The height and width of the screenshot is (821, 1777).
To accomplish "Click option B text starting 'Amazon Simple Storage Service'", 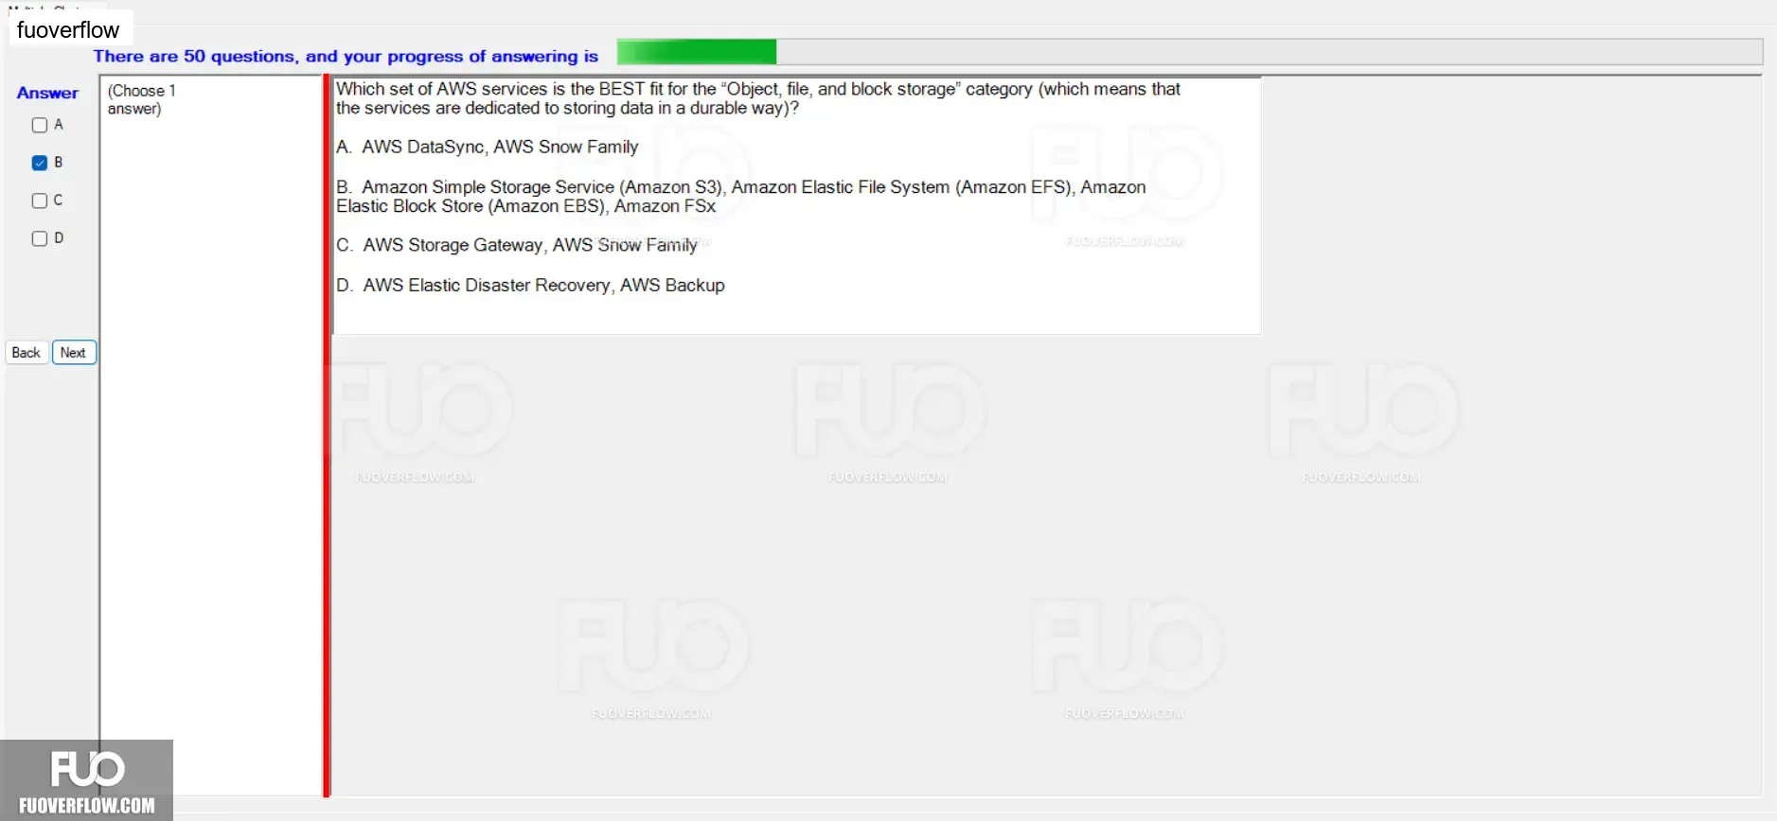I will [x=741, y=197].
